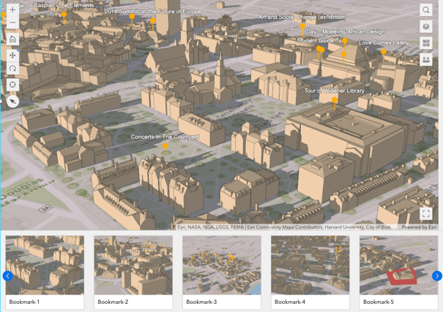
Task: Click the Tour of Widener Library pin
Action: [335, 100]
